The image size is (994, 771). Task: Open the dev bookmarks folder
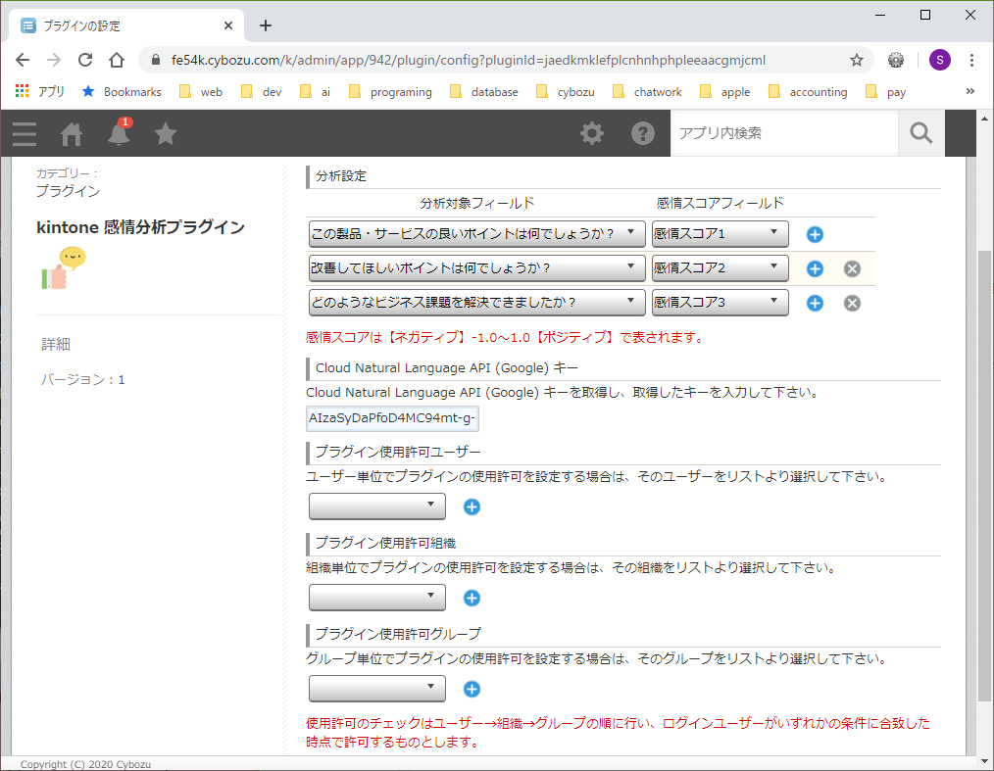pyautogui.click(x=261, y=92)
